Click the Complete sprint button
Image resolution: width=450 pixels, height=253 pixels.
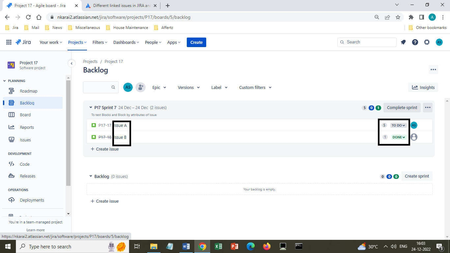point(402,107)
